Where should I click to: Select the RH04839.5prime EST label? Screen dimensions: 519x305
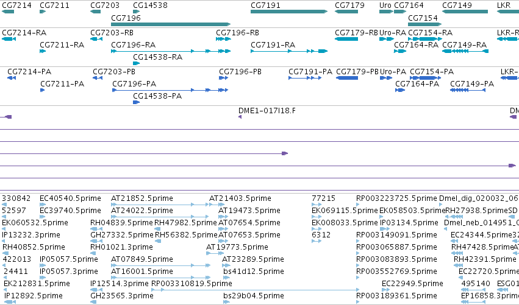coord(121,223)
